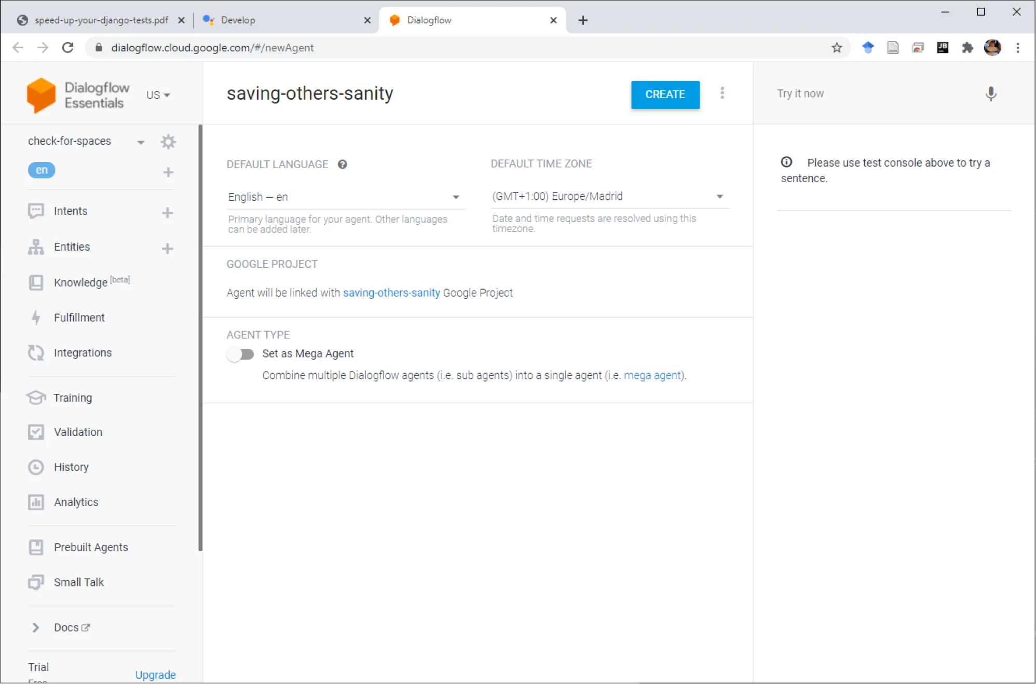
Task: Bookmark this page with the star icon
Action: coord(837,48)
